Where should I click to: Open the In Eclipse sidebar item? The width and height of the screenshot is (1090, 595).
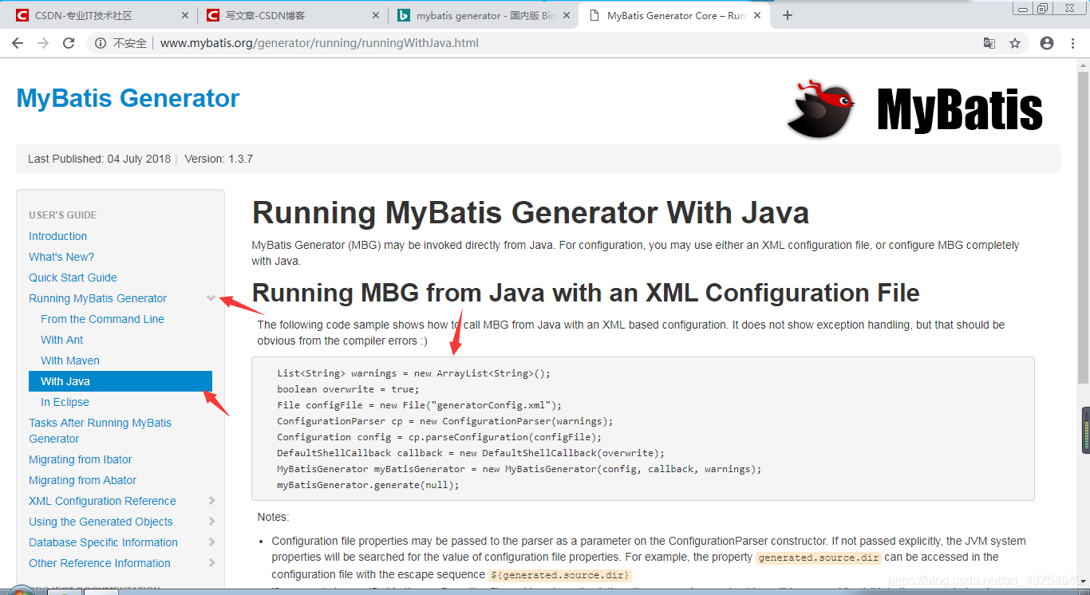65,402
